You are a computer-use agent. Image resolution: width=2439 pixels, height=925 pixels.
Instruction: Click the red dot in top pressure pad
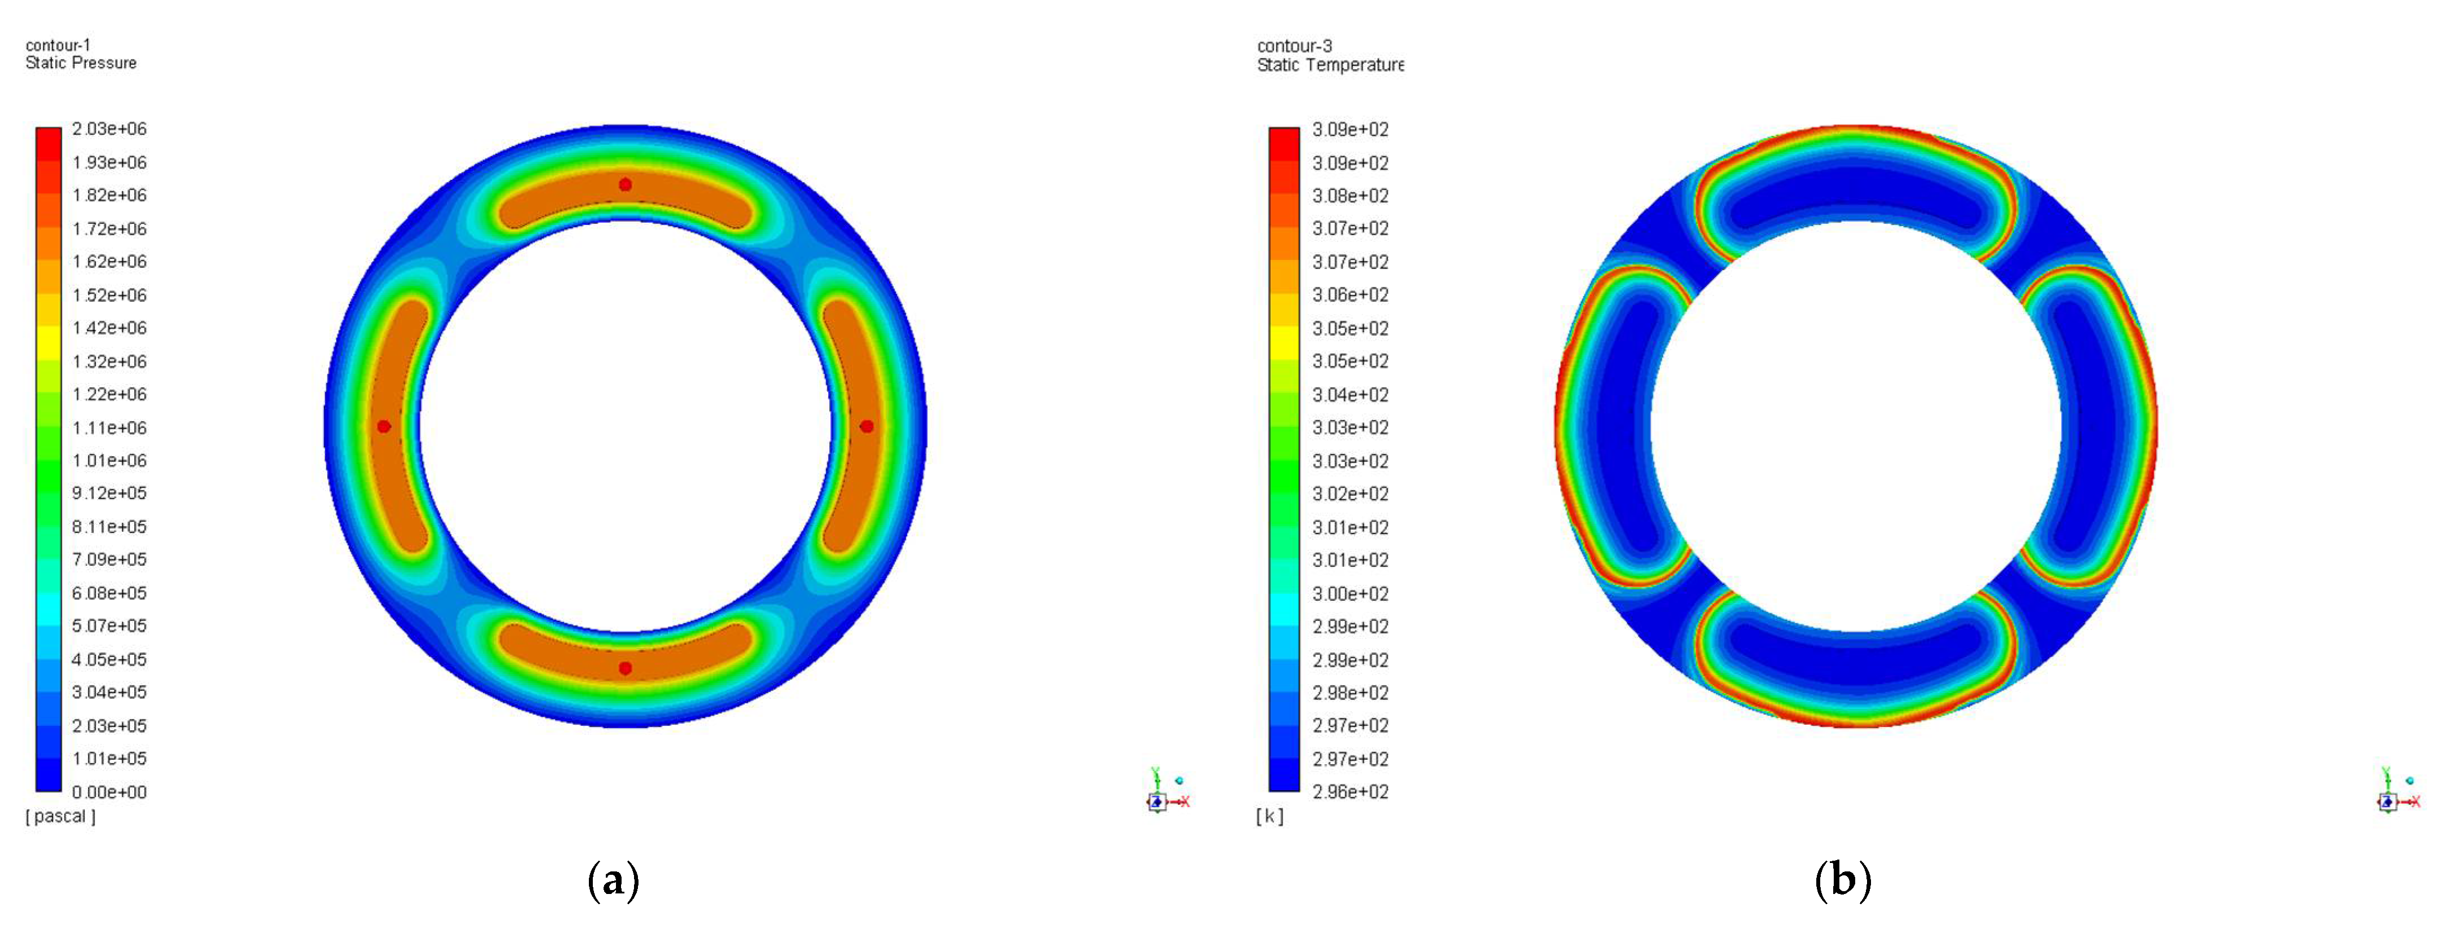[625, 184]
